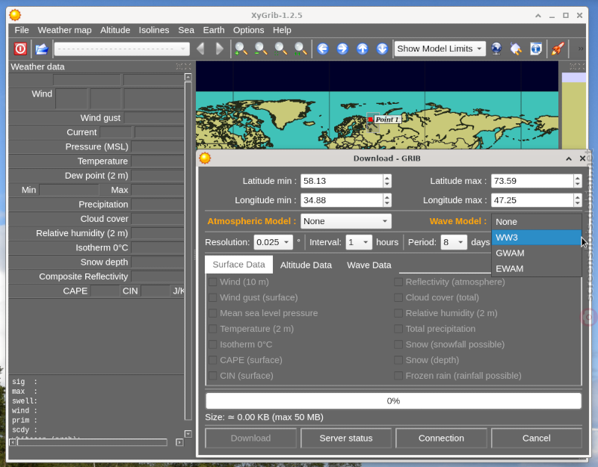Image resolution: width=598 pixels, height=467 pixels.
Task: Open the Isolines menu
Action: (x=154, y=30)
